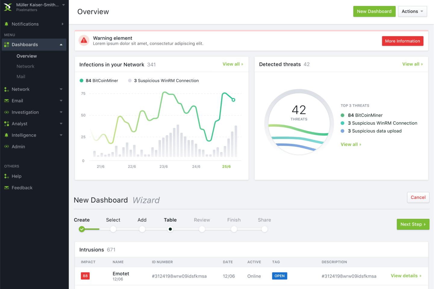Toggle Suspicious WinRM Connection chart legend series
Image resolution: width=434 pixels, height=289 pixels.
pyautogui.click(x=163, y=81)
